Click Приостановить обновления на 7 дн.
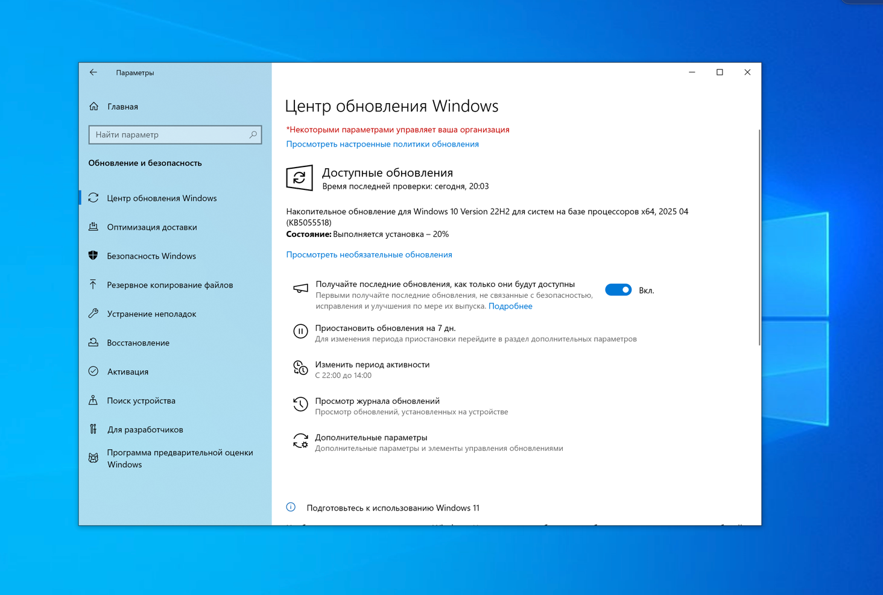This screenshot has height=595, width=883. 385,328
